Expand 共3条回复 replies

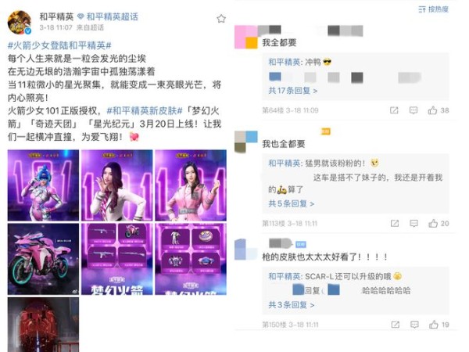291,305
